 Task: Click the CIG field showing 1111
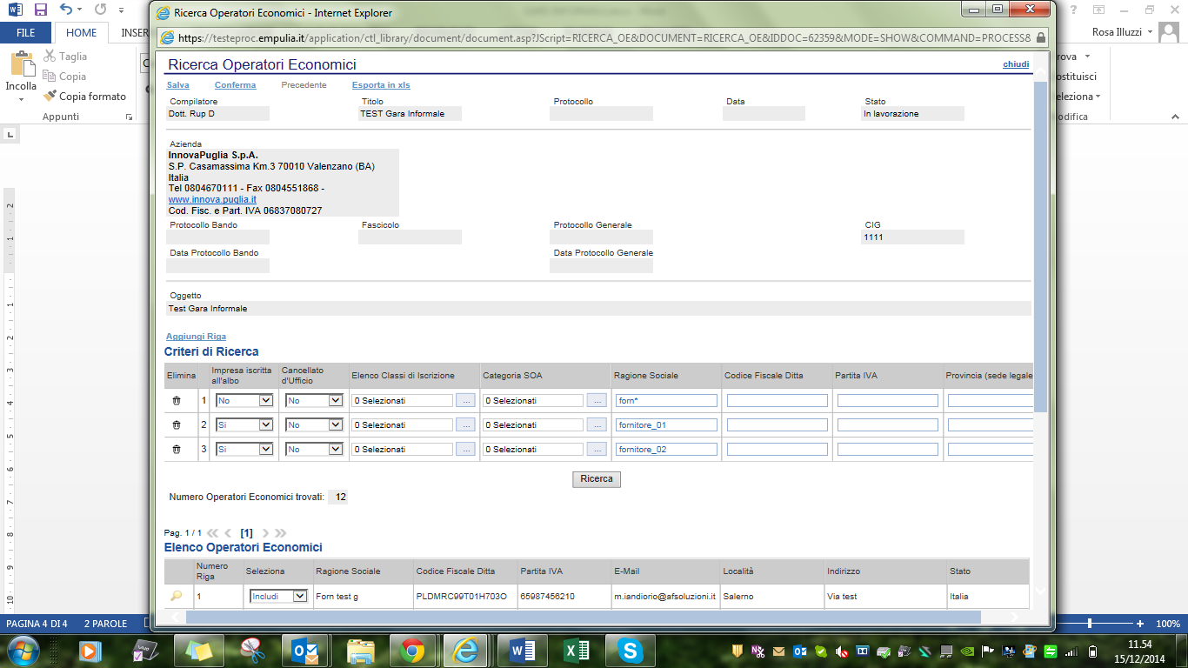click(912, 237)
